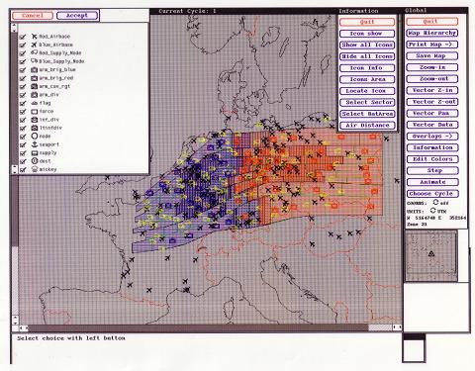475x371 pixels.
Task: Click the Blue_Supply_Node truck icon in legend
Action: coord(34,61)
